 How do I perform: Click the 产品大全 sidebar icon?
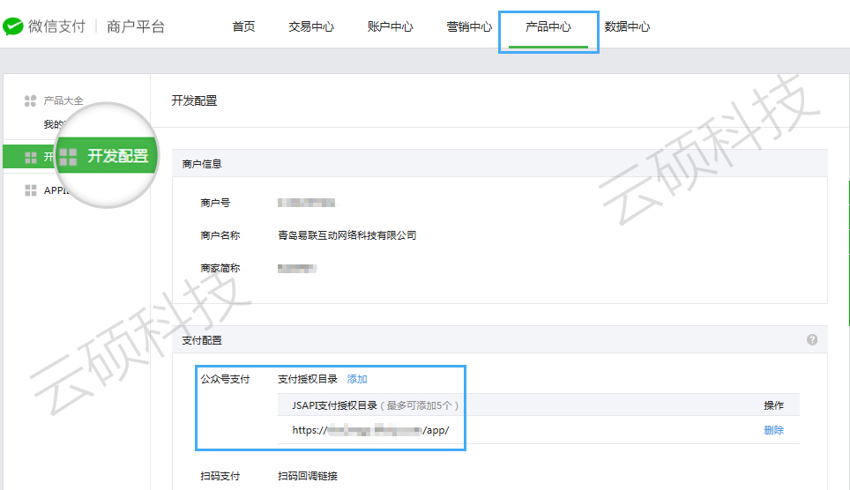[30, 101]
